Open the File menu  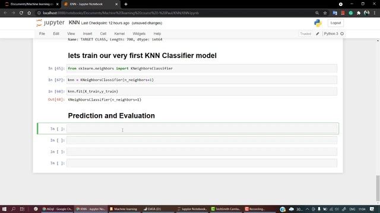click(42, 34)
